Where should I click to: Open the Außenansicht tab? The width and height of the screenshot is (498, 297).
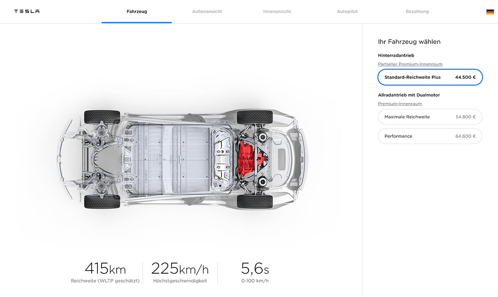pos(207,12)
